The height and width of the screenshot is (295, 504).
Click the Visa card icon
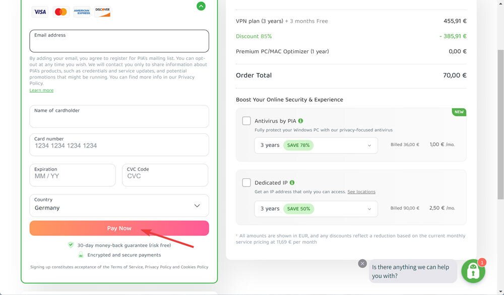click(40, 12)
